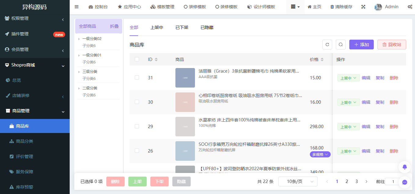Viewport: 415px width, 194px height.
Task: Open the 应用中心 menu item
Action: (129, 6)
